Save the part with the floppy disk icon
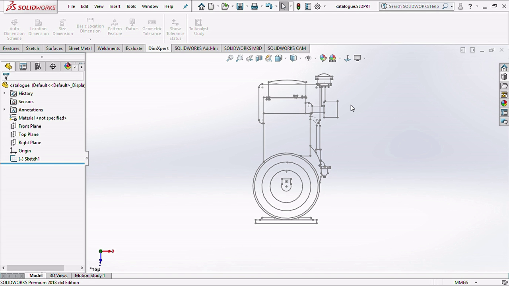Screen dimensions: 509x286 click(x=240, y=6)
